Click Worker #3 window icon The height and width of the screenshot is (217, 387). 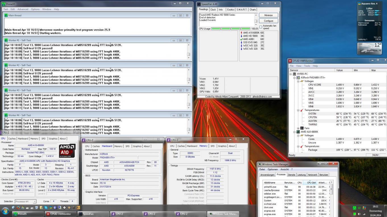[6, 90]
